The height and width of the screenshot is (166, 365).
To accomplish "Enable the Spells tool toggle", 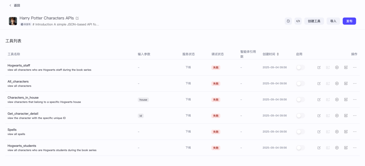I will (x=300, y=132).
